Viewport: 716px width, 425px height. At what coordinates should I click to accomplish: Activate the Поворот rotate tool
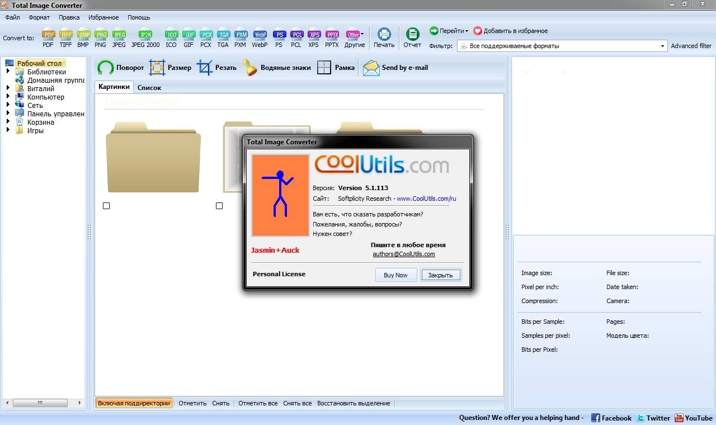tap(120, 68)
